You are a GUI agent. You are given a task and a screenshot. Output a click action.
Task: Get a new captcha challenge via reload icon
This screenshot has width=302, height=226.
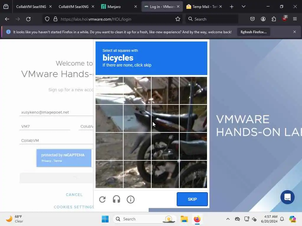(x=102, y=200)
